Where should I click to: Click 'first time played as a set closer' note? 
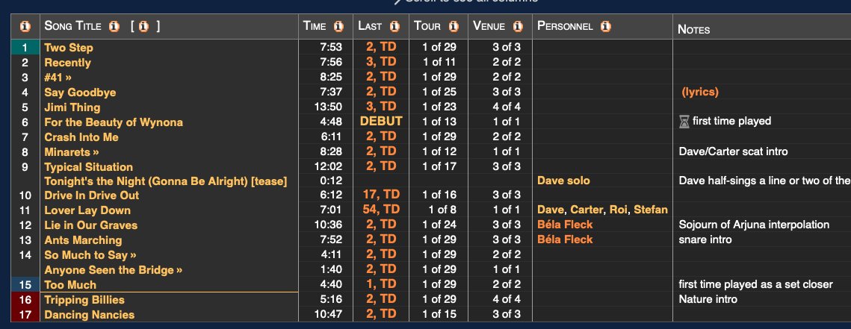point(755,284)
